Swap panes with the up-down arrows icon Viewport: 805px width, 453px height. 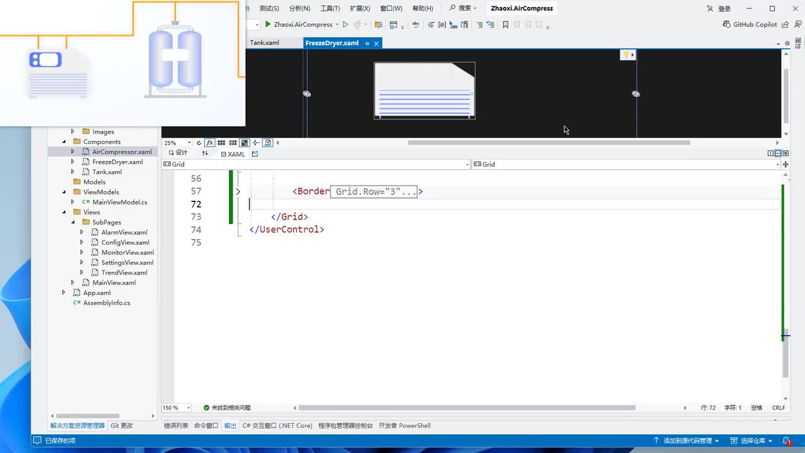[204, 153]
